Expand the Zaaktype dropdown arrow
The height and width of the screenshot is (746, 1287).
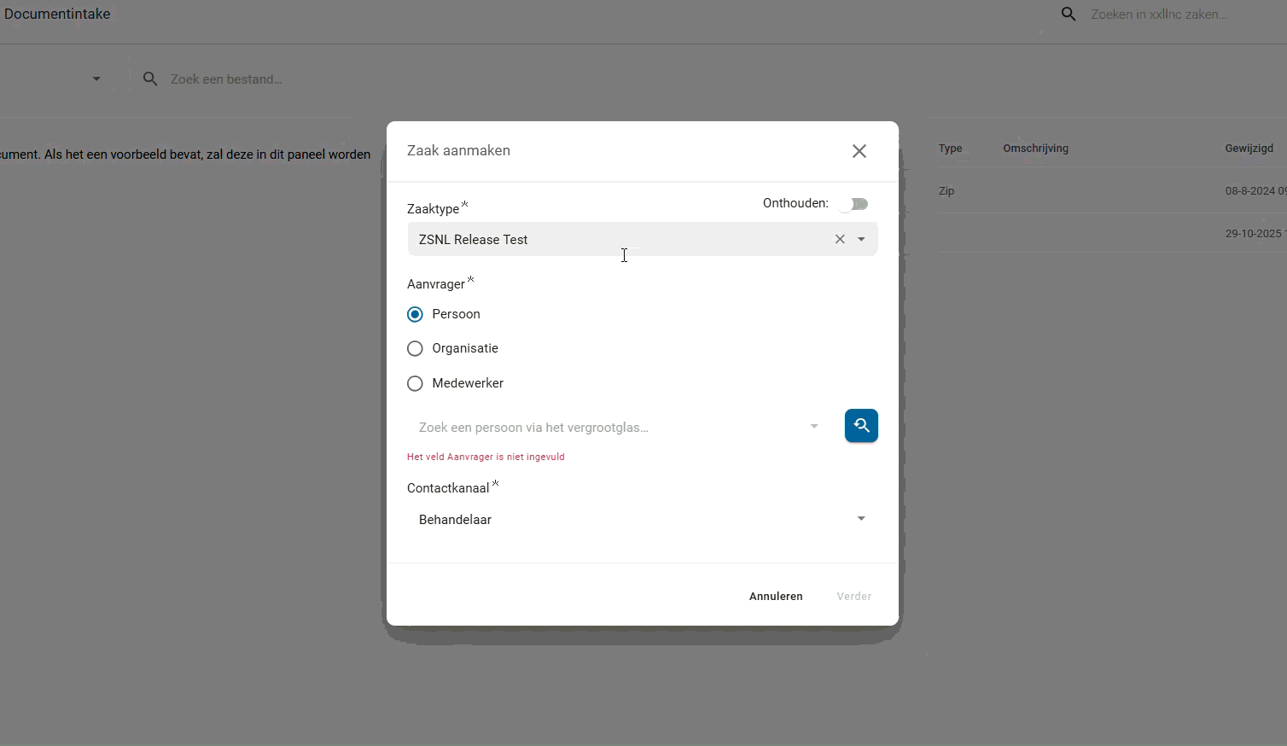pyautogui.click(x=861, y=240)
